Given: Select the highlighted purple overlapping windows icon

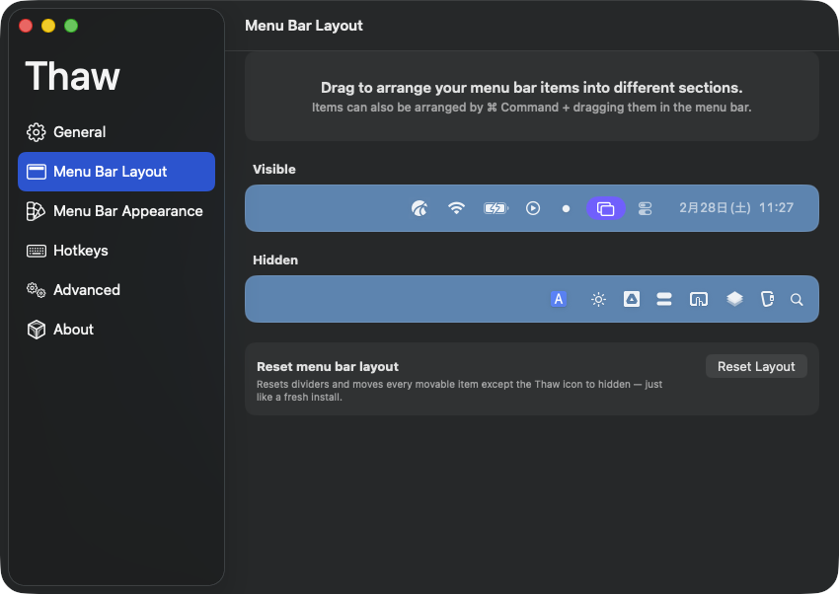Looking at the screenshot, I should pyautogui.click(x=605, y=208).
